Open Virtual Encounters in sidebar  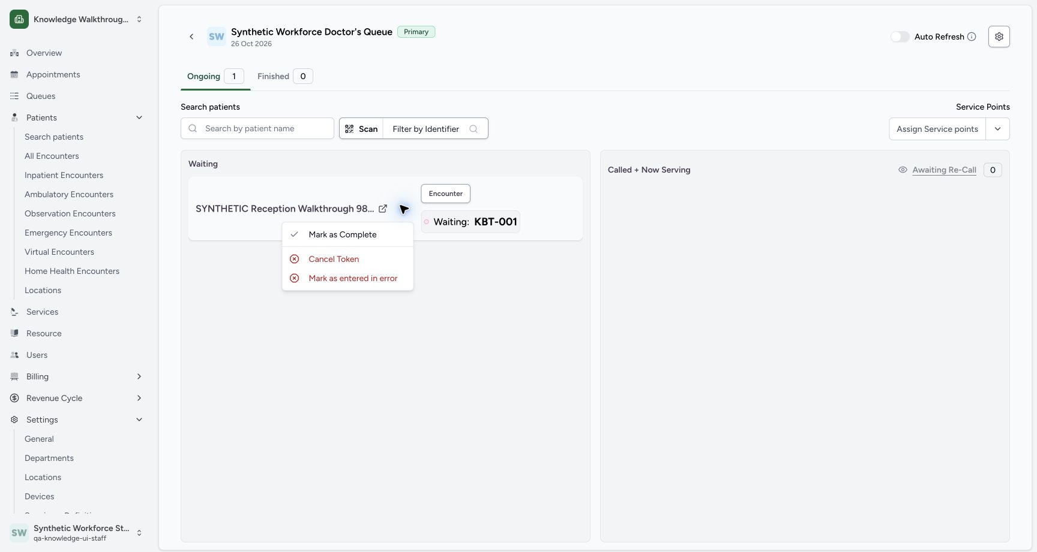pyautogui.click(x=59, y=252)
